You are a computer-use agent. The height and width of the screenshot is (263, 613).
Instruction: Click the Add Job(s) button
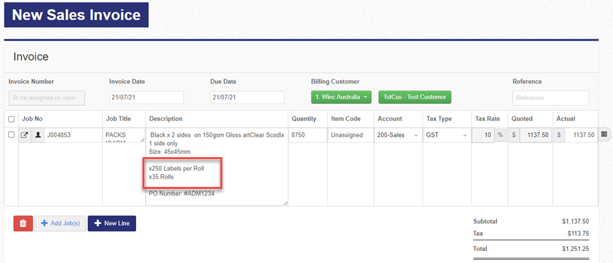(x=60, y=224)
